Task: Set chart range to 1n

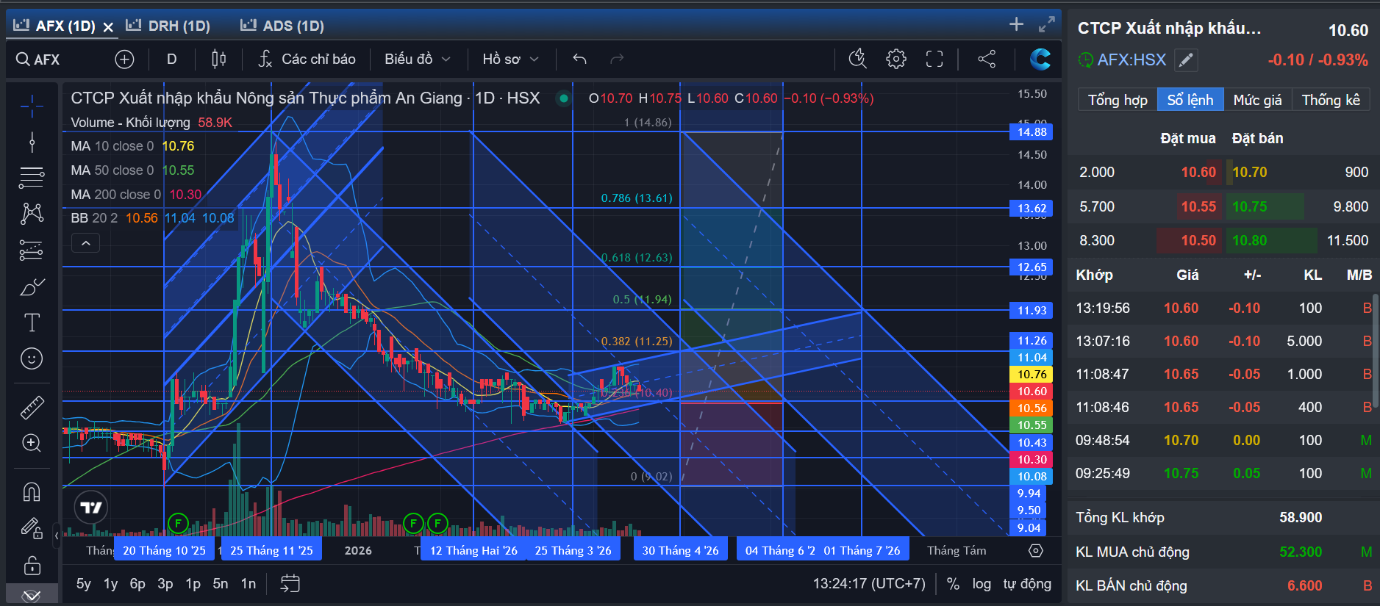Action: pyautogui.click(x=249, y=584)
